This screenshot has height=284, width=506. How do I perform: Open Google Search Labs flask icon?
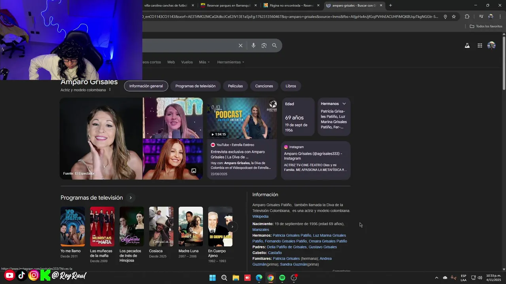(467, 45)
